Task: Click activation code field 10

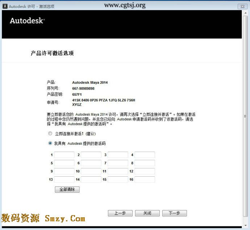Action: [x=91, y=171]
